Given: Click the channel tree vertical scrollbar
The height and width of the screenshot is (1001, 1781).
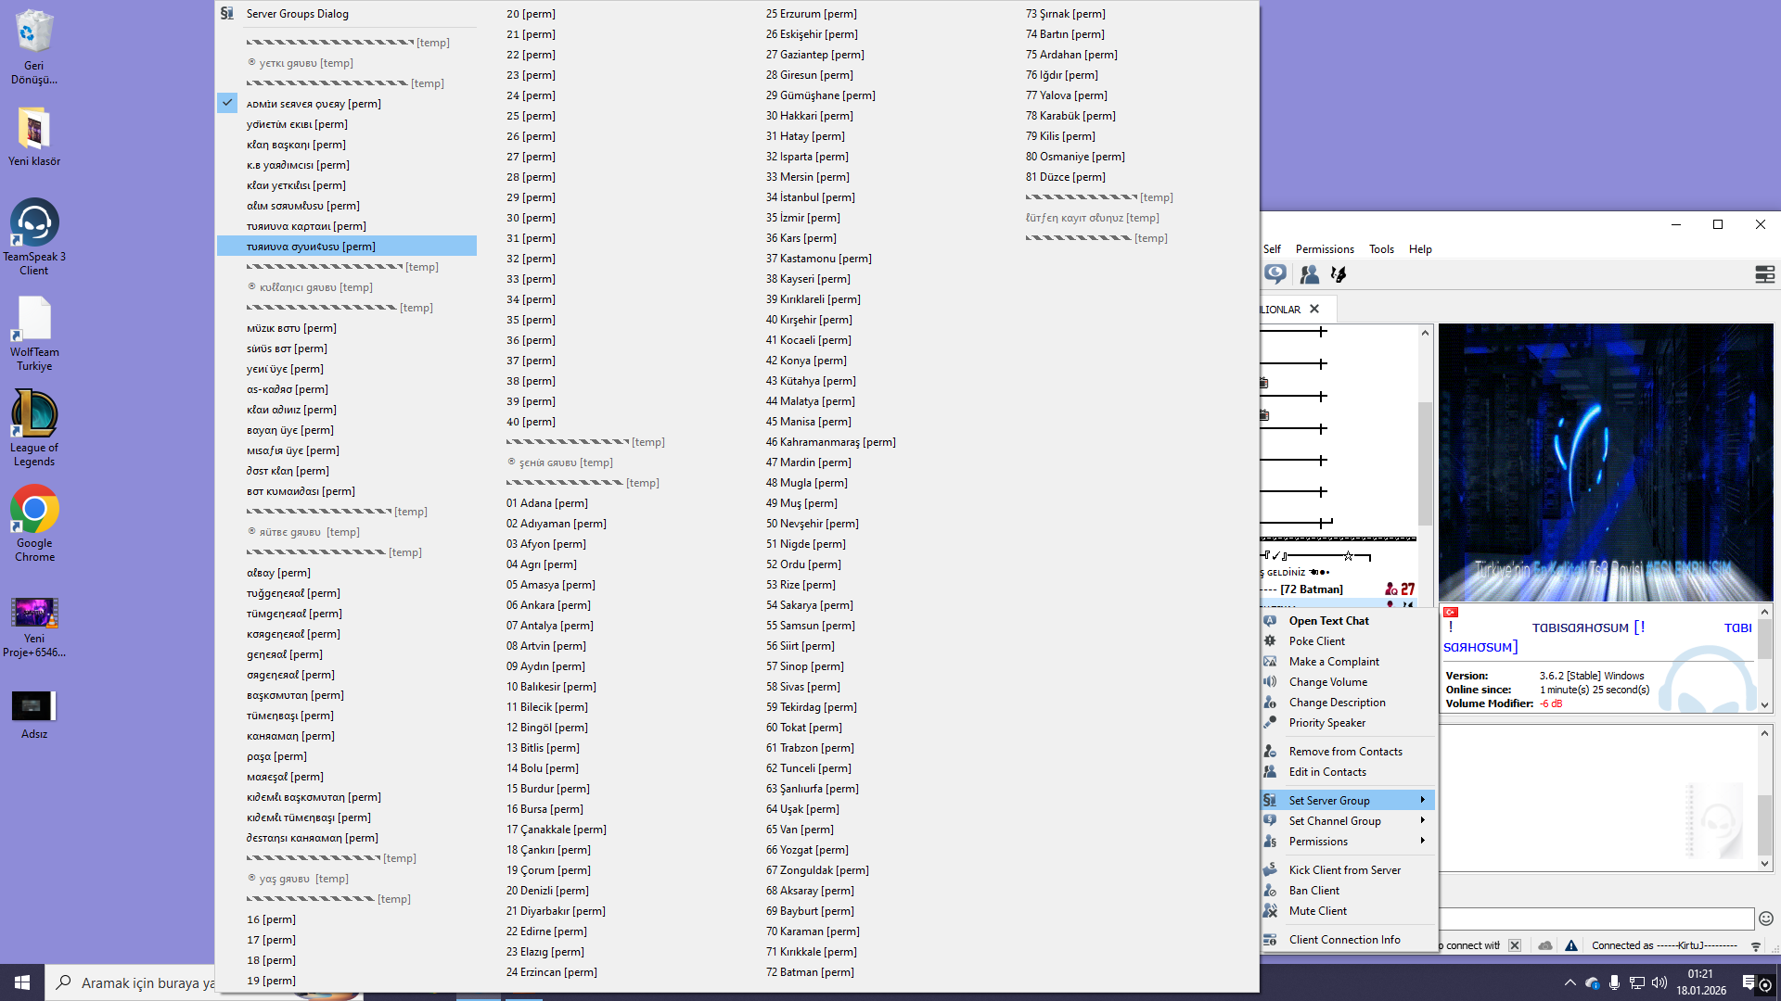Looking at the screenshot, I should tap(1425, 463).
